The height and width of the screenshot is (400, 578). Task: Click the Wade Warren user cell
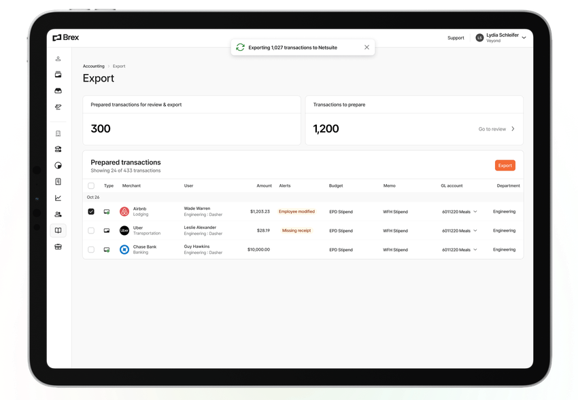[x=203, y=212]
